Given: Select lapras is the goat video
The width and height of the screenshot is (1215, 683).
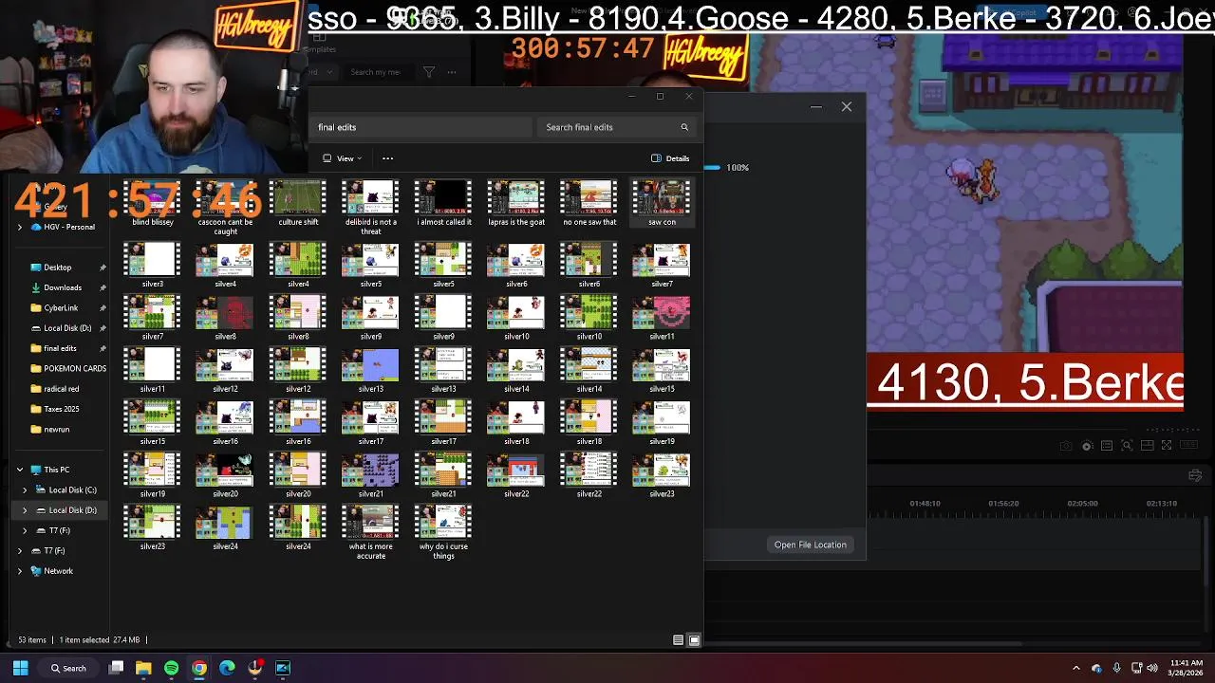Looking at the screenshot, I should (x=516, y=205).
